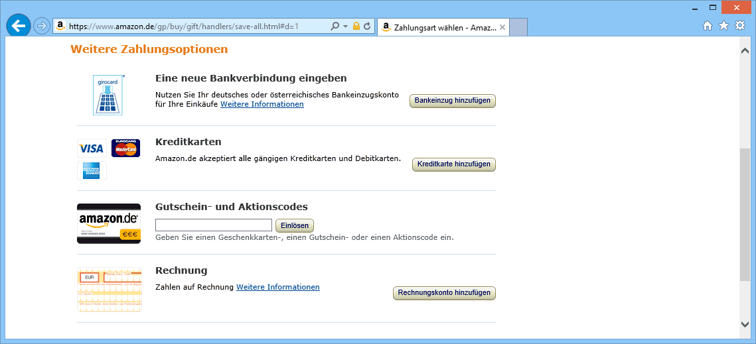The height and width of the screenshot is (344, 756).
Task: Click 'Einlösen' to redeem the code
Action: 294,225
